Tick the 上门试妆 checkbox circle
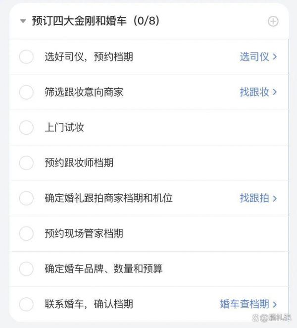Viewport: 297px width, 328px height. 26,127
